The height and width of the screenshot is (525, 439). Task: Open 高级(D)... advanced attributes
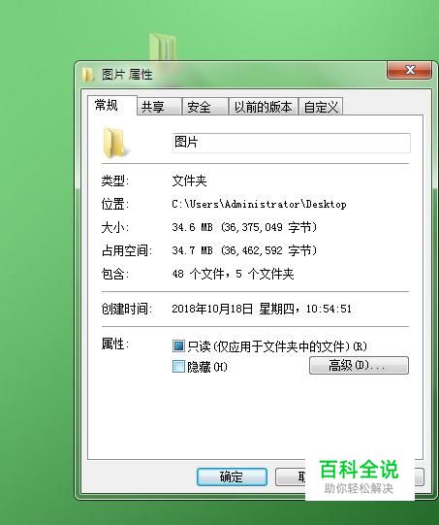coord(359,365)
